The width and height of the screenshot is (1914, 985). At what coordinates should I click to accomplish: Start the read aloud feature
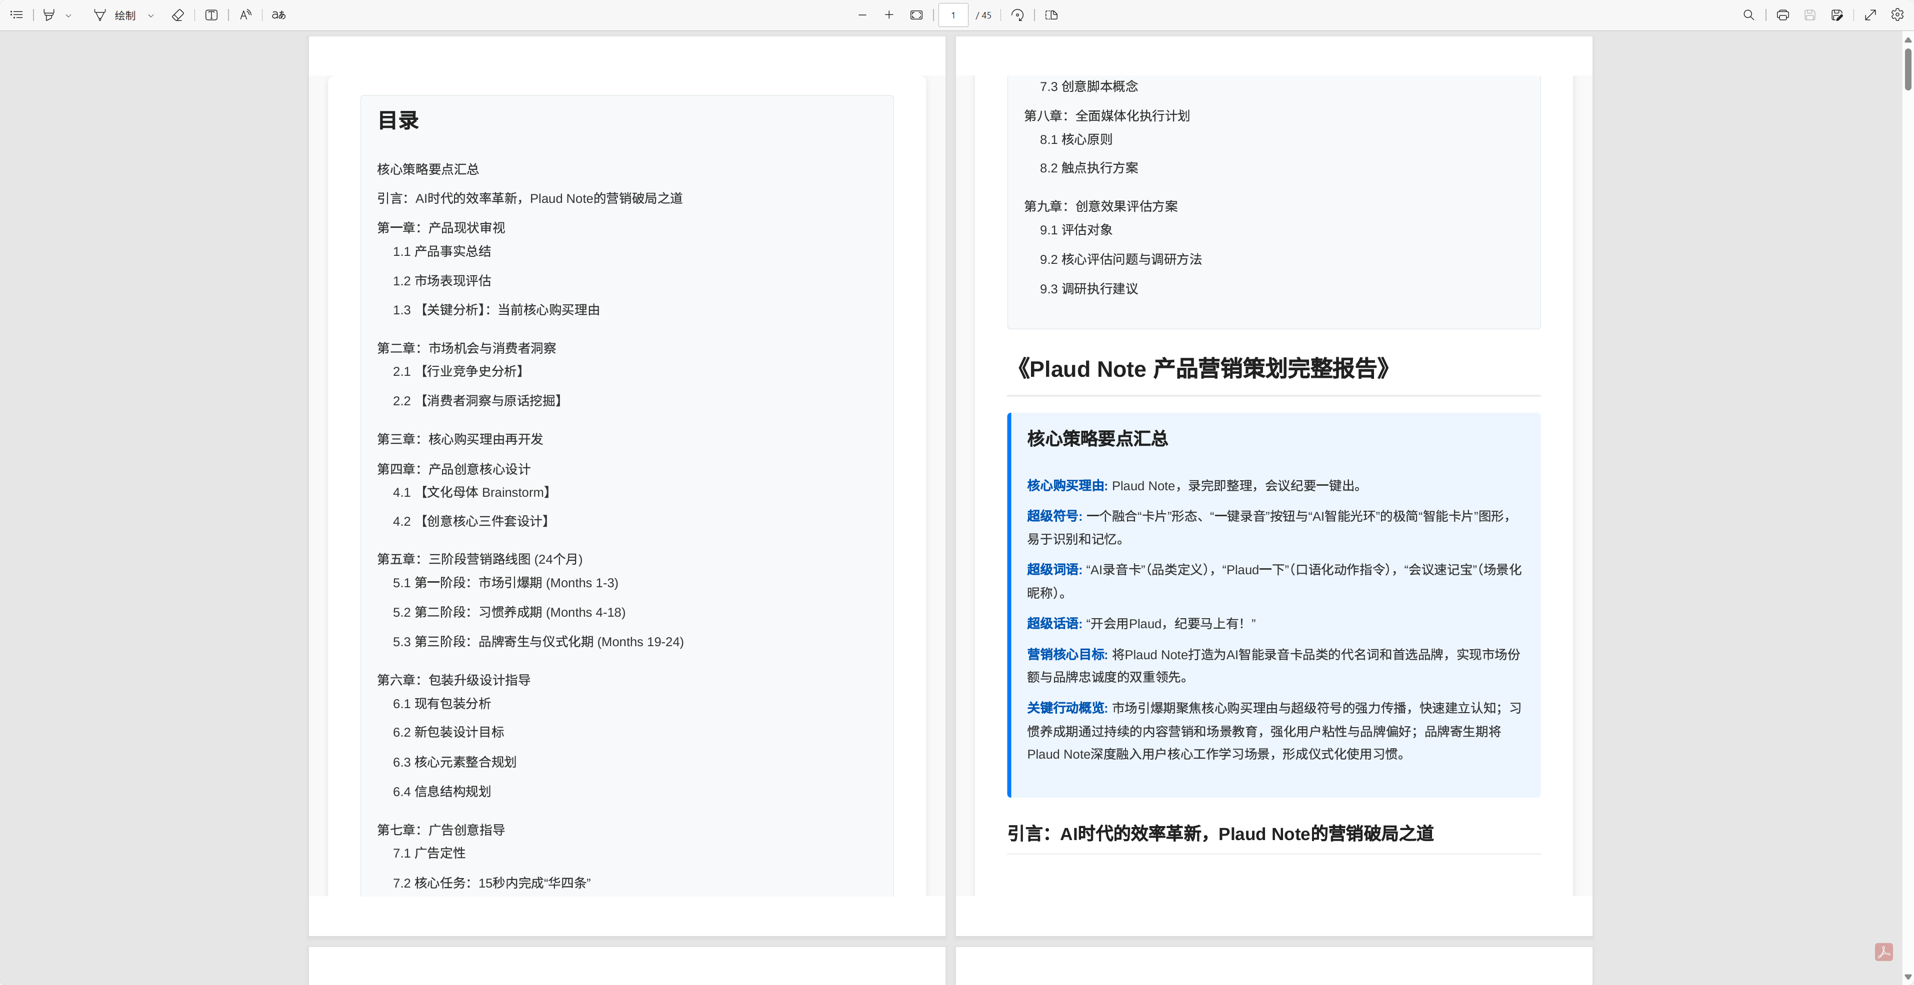245,15
